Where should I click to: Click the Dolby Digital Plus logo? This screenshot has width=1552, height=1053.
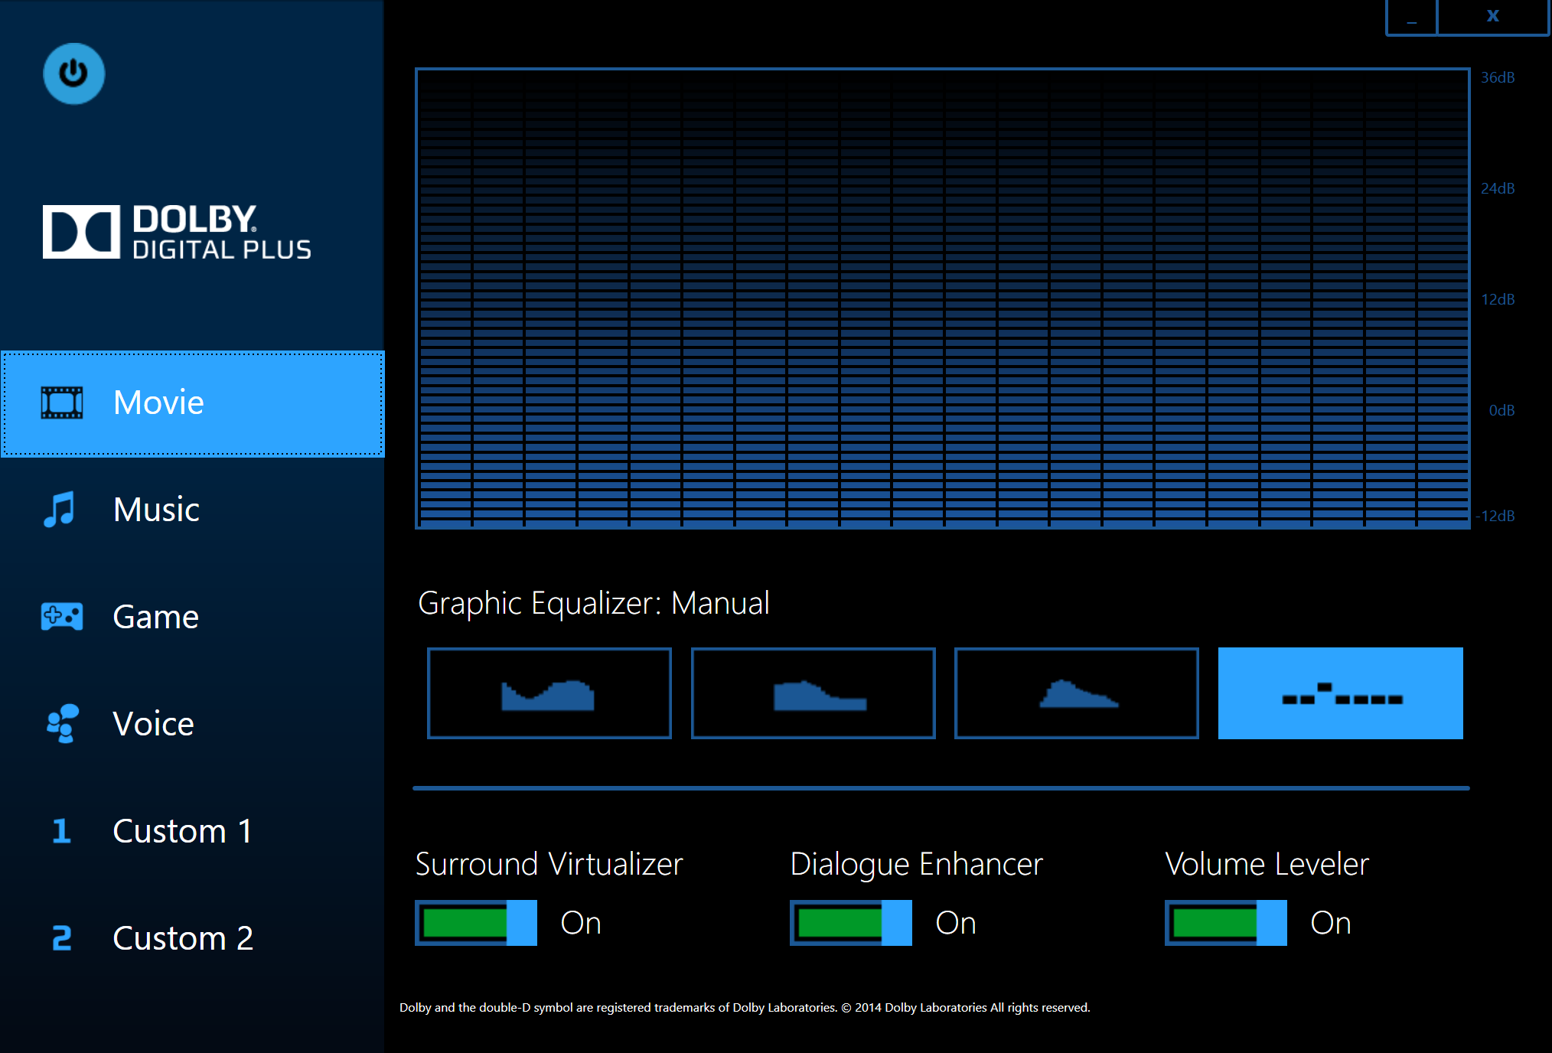tap(177, 231)
